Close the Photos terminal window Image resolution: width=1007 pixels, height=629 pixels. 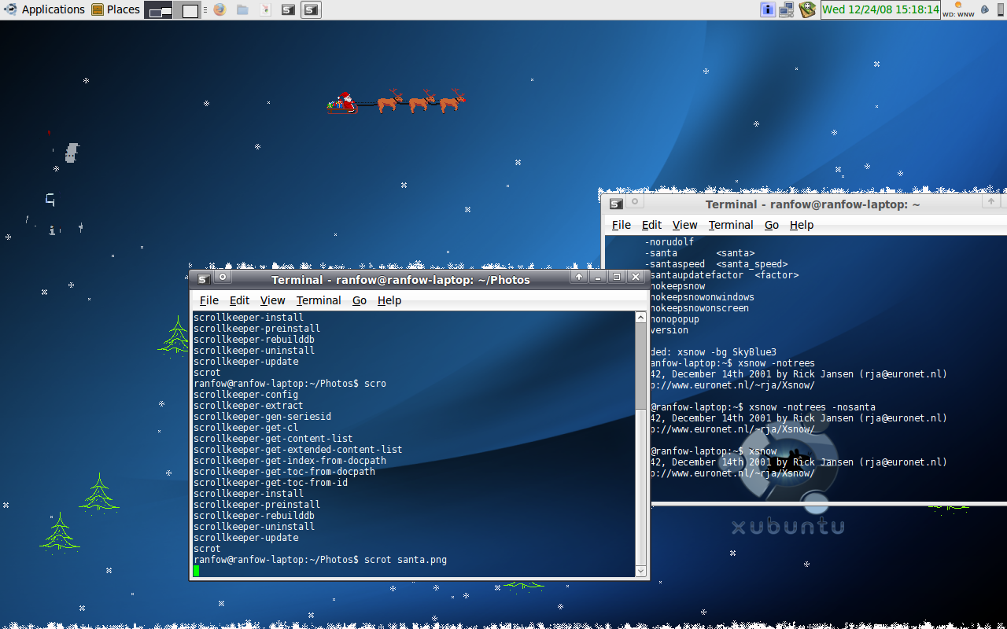point(636,277)
